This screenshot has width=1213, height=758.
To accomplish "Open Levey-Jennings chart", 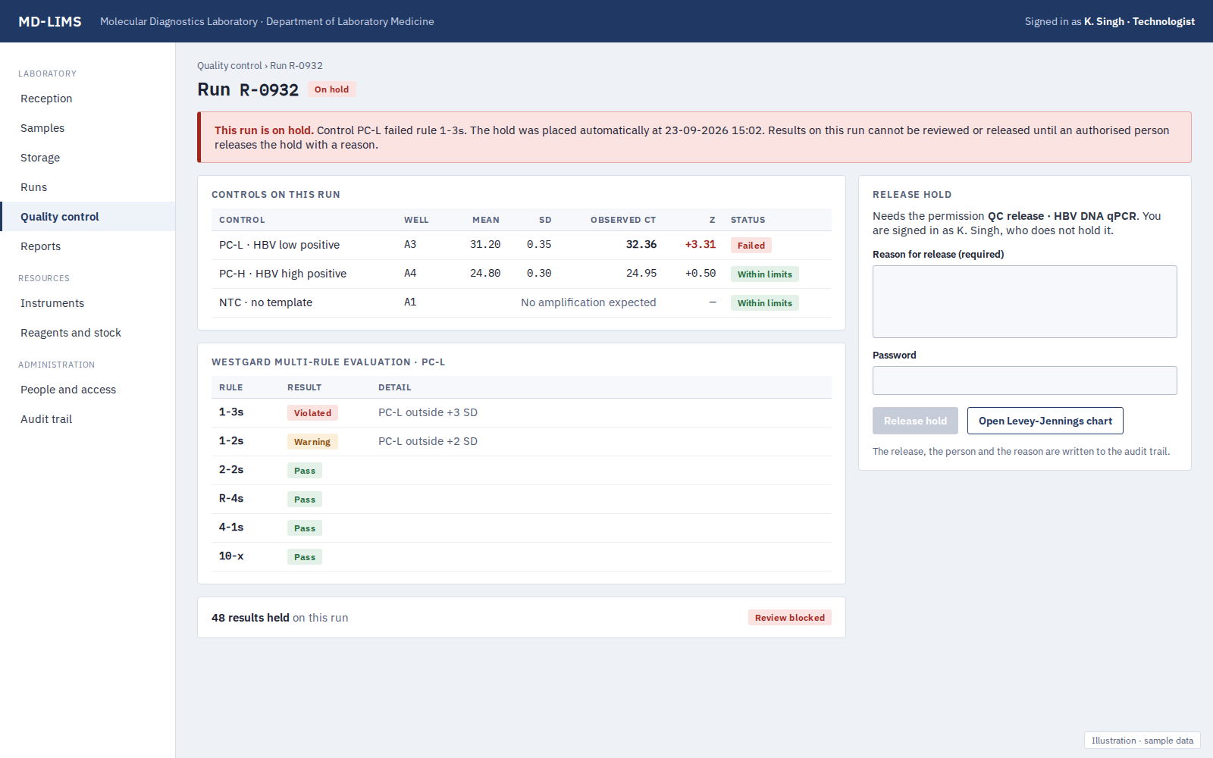I will 1045,421.
